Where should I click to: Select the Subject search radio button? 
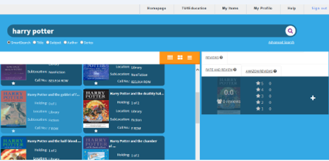[48, 42]
